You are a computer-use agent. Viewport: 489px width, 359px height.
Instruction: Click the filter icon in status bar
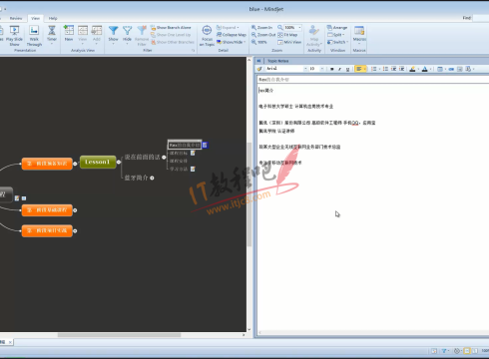click(x=444, y=351)
